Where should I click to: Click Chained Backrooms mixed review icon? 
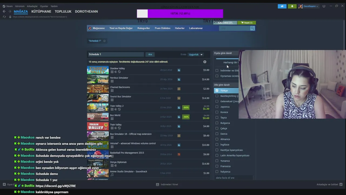(179, 89)
